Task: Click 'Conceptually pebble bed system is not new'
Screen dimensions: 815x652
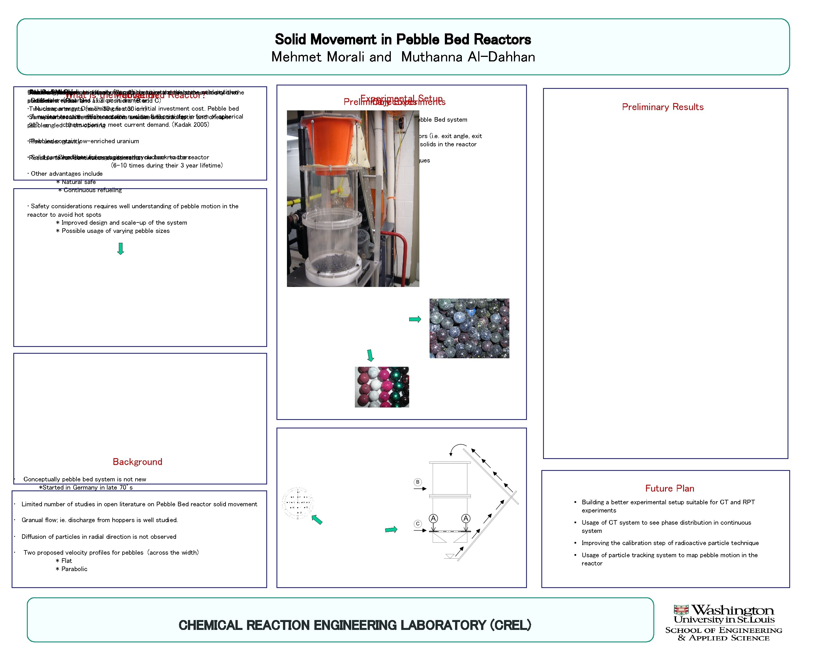Action: [85, 479]
